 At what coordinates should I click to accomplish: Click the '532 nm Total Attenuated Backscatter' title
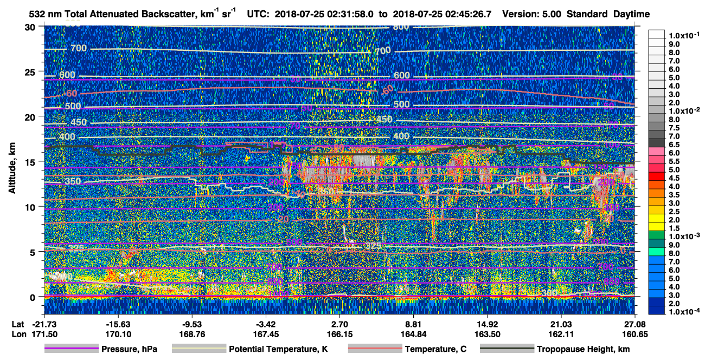tap(112, 14)
